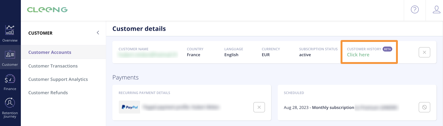The image size is (443, 126).
Task: Click the PayPal logo thumbnail
Action: (x=130, y=107)
